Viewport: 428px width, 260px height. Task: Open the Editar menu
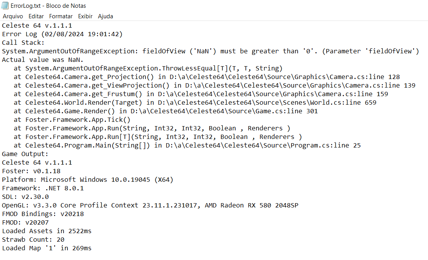pos(36,16)
